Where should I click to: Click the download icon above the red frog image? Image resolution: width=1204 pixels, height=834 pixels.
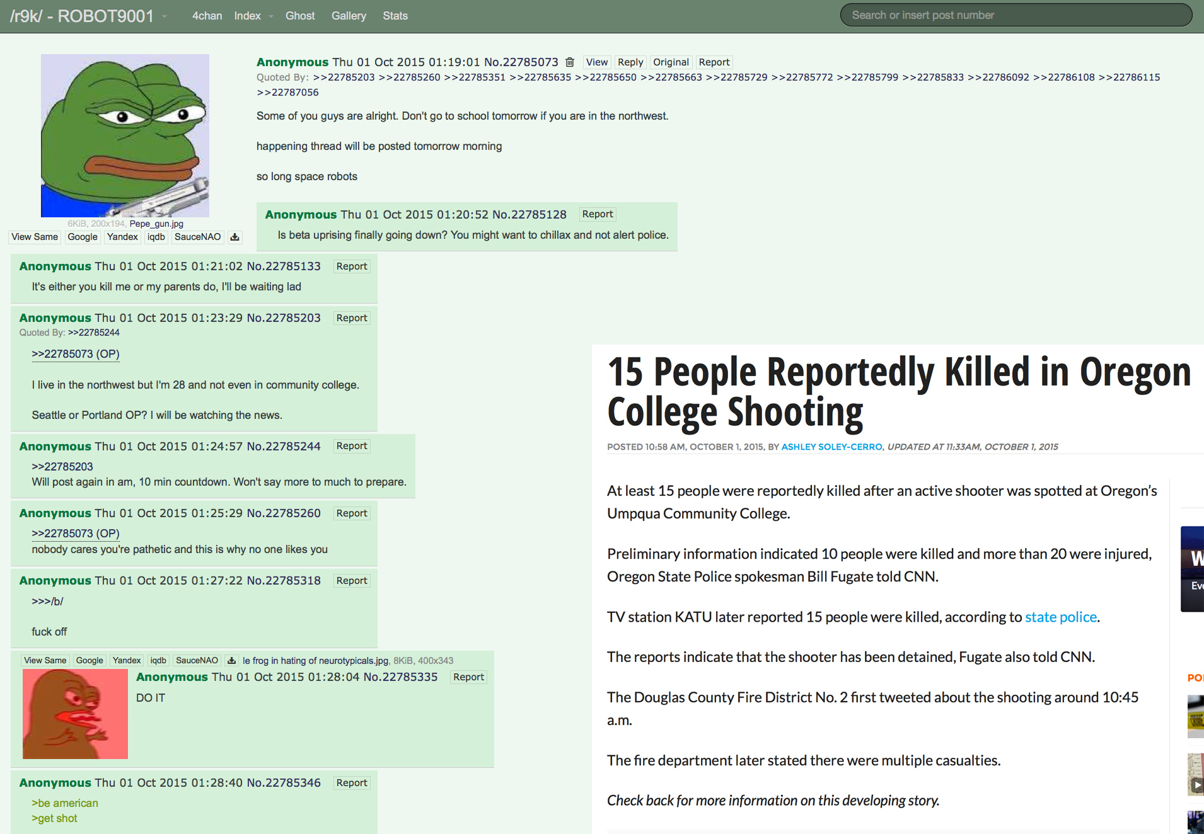click(x=231, y=660)
